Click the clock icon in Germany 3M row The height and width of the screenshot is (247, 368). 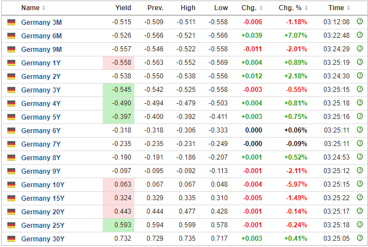coord(360,22)
